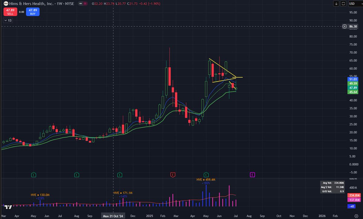363x219 pixels.
Task: Click the HVE 130.0M volume annotation
Action: pyautogui.click(x=41, y=195)
